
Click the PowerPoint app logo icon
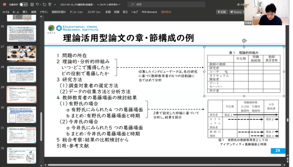pos(5,4)
